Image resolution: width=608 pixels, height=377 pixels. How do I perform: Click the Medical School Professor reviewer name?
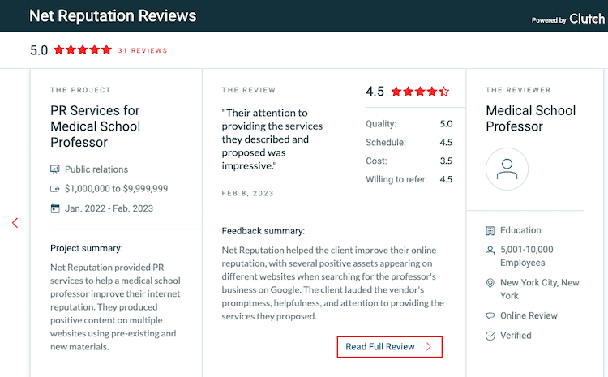531,118
